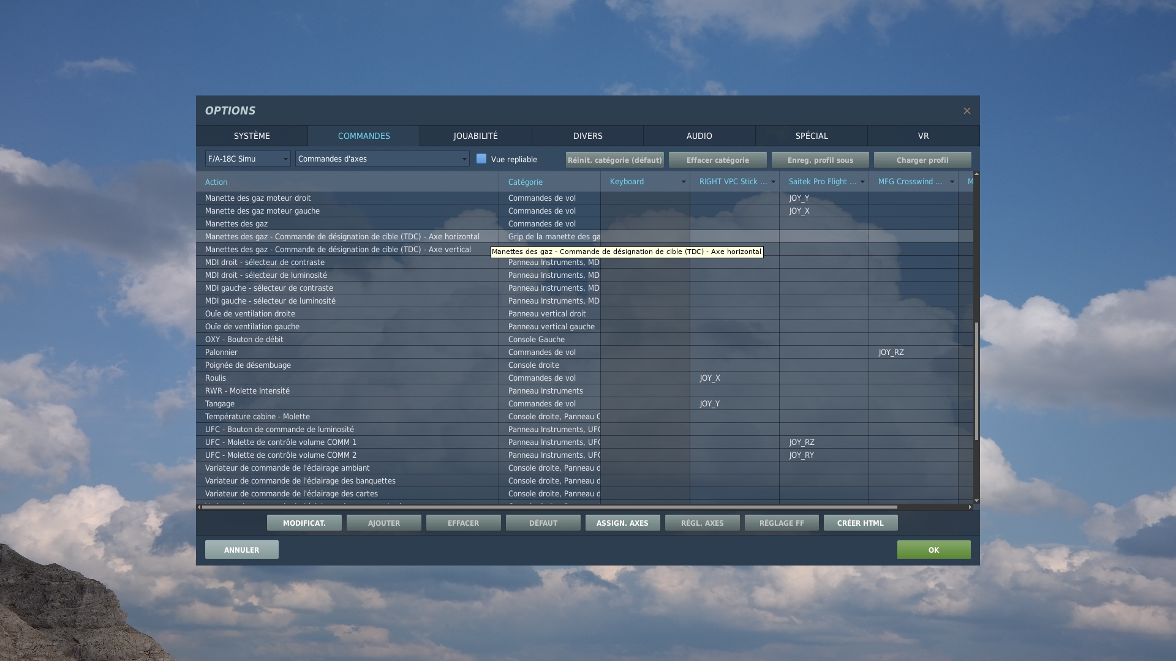Select MDI droit - sélecteur de contraste
Viewport: 1176px width, 661px height.
(584, 262)
